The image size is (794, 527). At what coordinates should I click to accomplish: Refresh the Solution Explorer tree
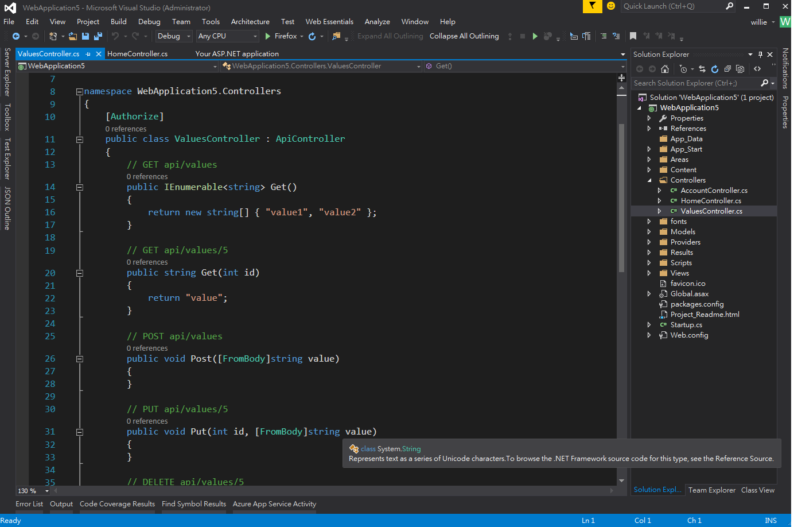(715, 69)
